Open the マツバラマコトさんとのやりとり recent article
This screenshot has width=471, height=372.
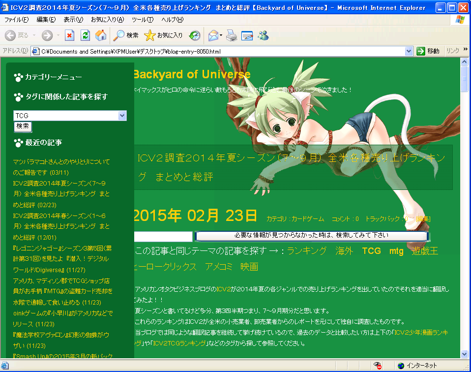click(x=61, y=167)
